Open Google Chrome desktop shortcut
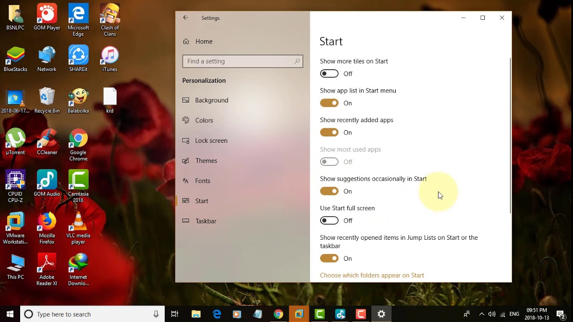The width and height of the screenshot is (573, 322). (78, 145)
